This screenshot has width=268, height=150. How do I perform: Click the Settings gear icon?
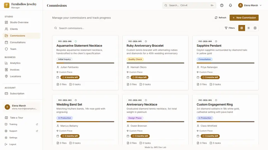click(6, 137)
